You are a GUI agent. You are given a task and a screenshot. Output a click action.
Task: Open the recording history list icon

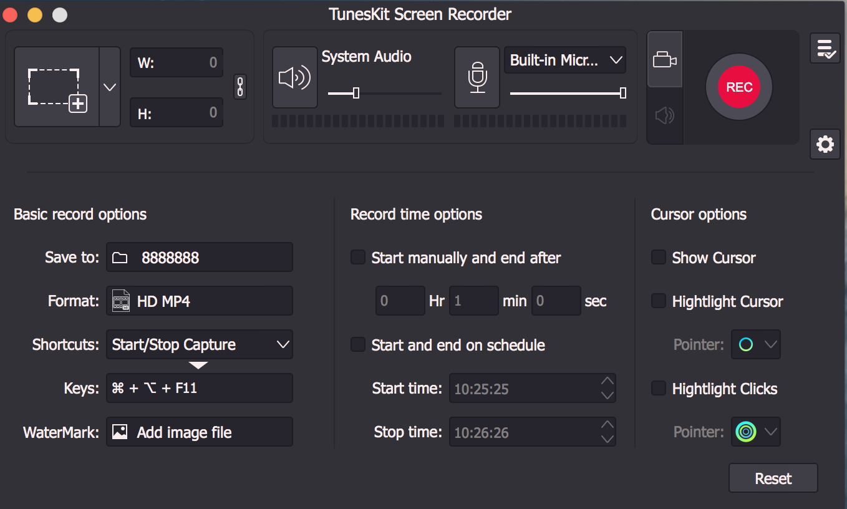[825, 49]
